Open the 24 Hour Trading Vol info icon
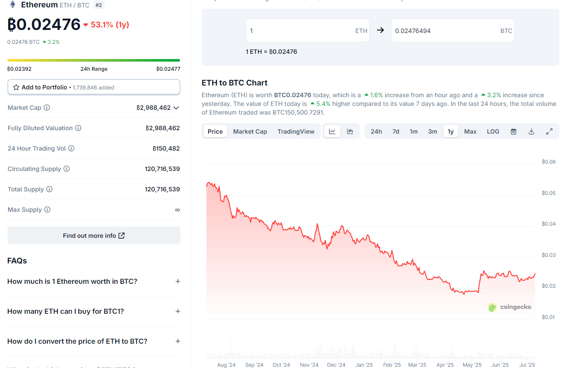This screenshot has width=562, height=368. click(71, 148)
